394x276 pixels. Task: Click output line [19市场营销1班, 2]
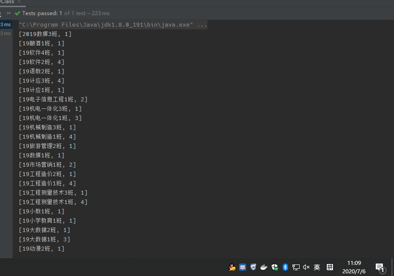pos(48,164)
